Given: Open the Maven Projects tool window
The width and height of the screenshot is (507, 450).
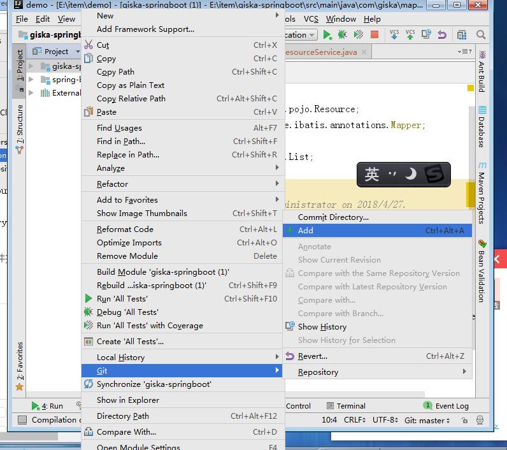Looking at the screenshot, I should (482, 193).
